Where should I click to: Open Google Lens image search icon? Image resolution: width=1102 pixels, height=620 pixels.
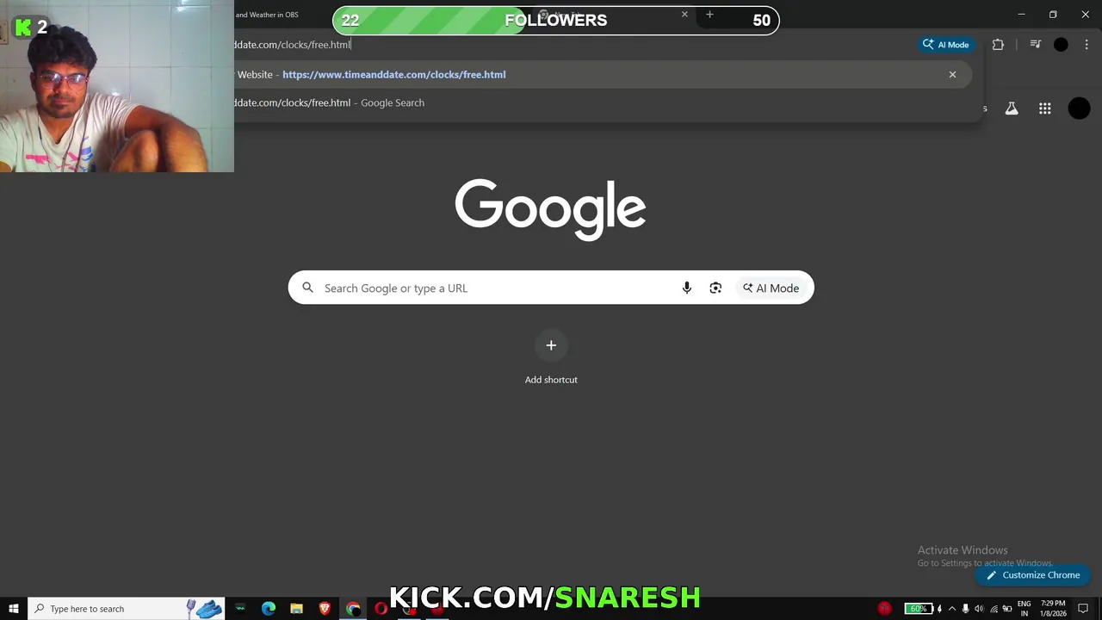(715, 288)
